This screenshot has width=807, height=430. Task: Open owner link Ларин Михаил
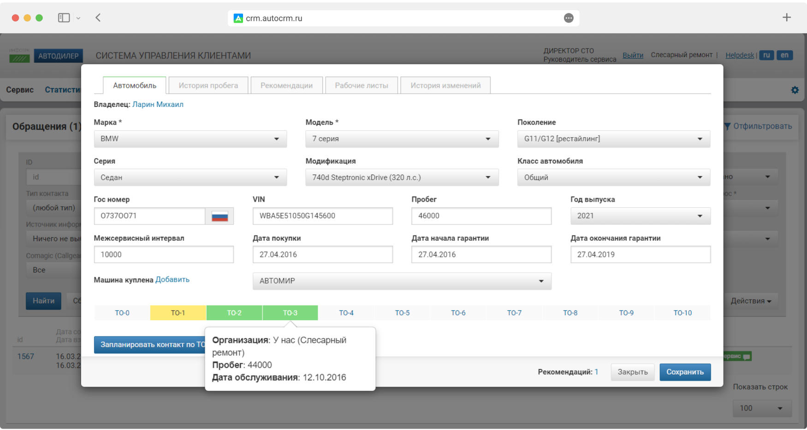pos(158,105)
